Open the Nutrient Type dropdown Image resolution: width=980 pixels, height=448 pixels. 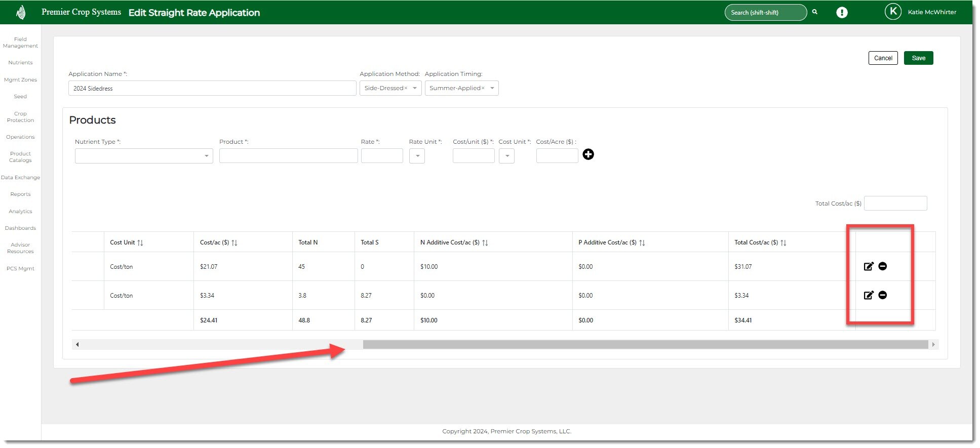click(144, 156)
